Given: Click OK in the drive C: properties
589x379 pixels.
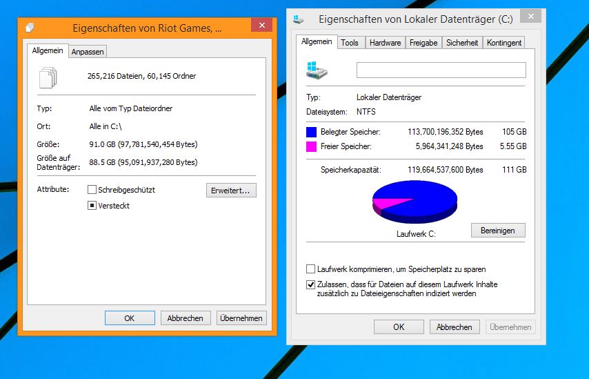Looking at the screenshot, I should point(399,327).
